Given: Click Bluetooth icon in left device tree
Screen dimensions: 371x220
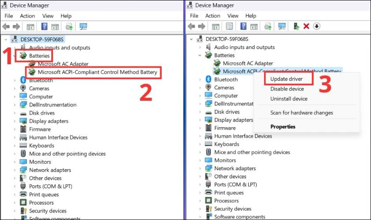Looking at the screenshot, I should [x=23, y=80].
